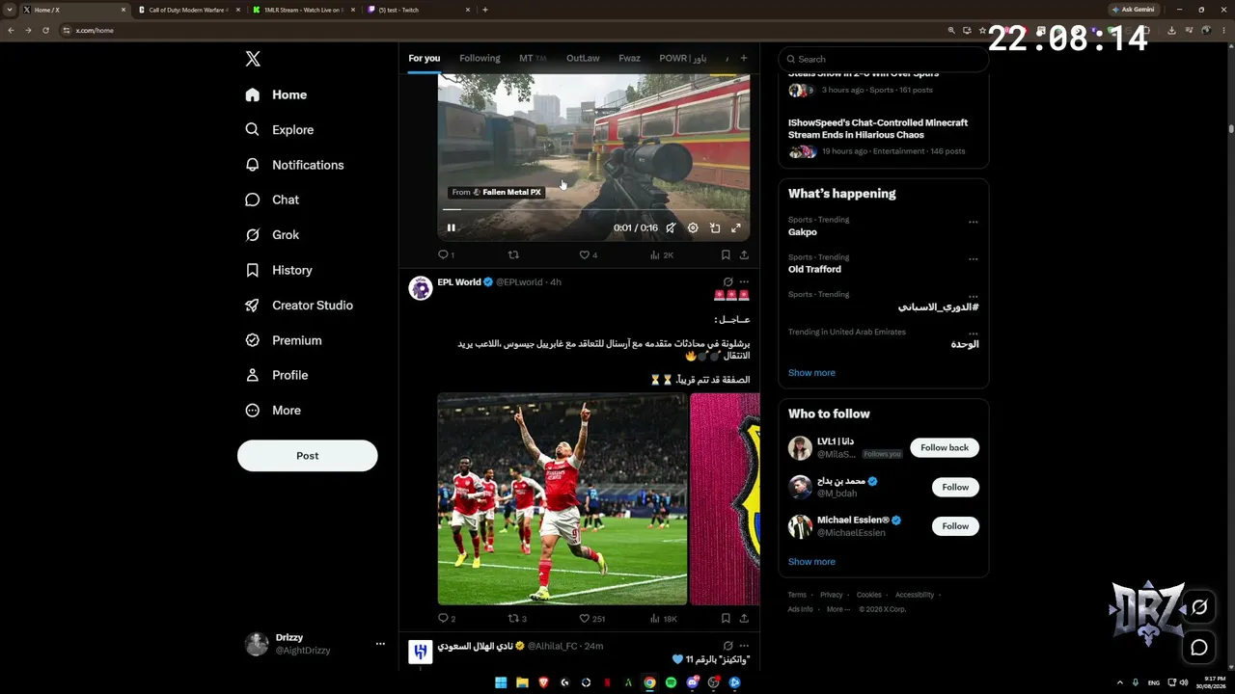This screenshot has height=694, width=1235.
Task: Follow Michael Essien
Action: pyautogui.click(x=955, y=526)
